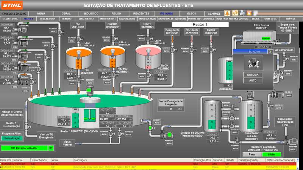Click the diaphragm pump icon in BL AD 01 popup

pyautogui.click(x=253, y=63)
